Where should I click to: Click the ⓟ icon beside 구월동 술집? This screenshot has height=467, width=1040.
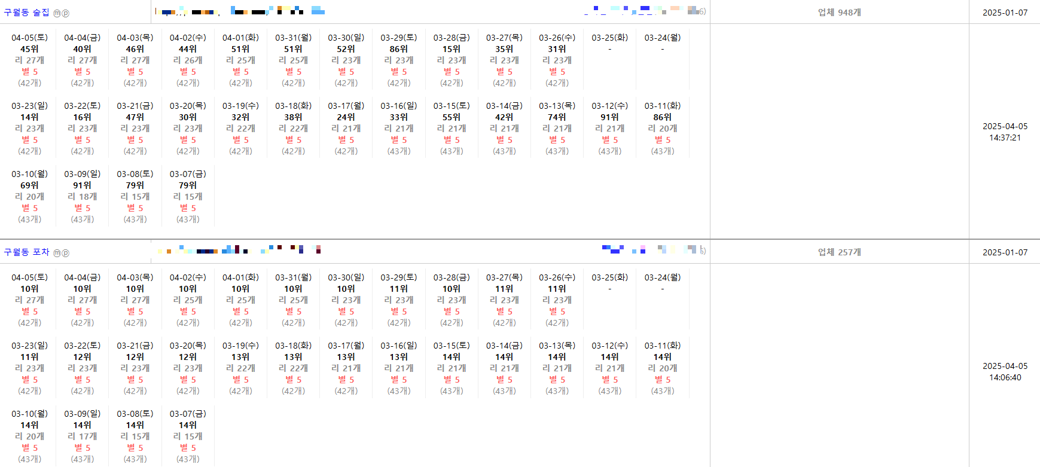point(65,13)
